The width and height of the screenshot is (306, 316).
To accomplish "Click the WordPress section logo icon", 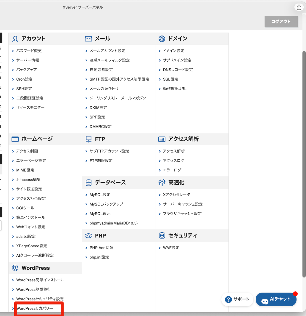I will coord(15,268).
